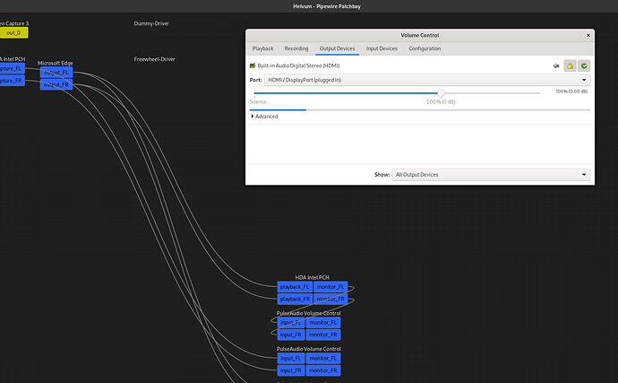Viewport: 618px width, 383px height.
Task: Click the Silence mark on the volume scale
Action: [258, 102]
